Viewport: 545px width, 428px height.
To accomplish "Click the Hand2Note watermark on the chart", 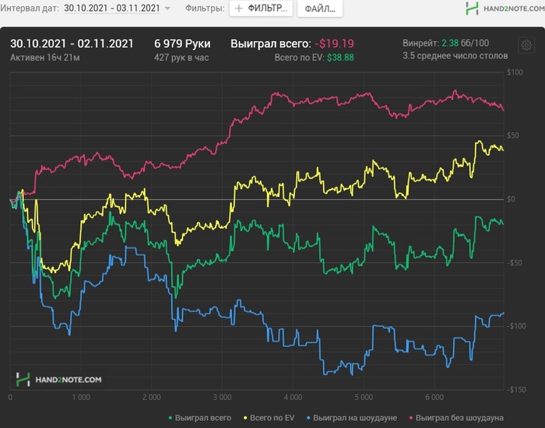I will [x=59, y=380].
